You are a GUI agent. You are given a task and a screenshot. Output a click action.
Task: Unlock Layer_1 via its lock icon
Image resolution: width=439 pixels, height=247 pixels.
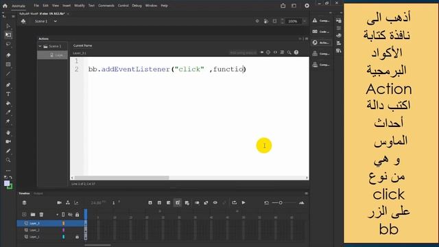(77, 237)
